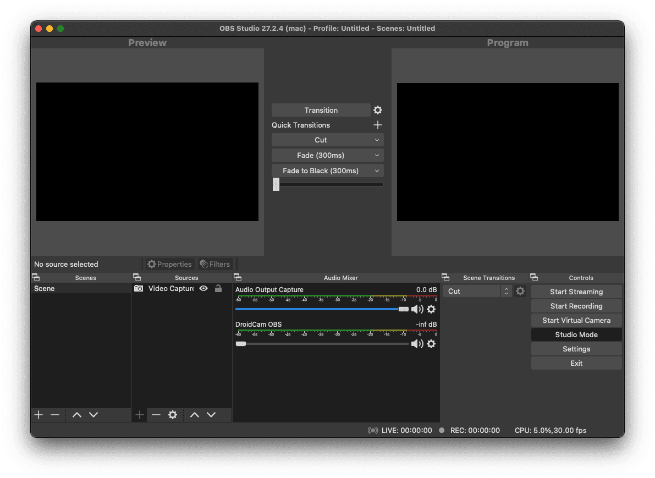655x478 pixels.
Task: Select the Scene item in Scenes list
Action: point(81,288)
